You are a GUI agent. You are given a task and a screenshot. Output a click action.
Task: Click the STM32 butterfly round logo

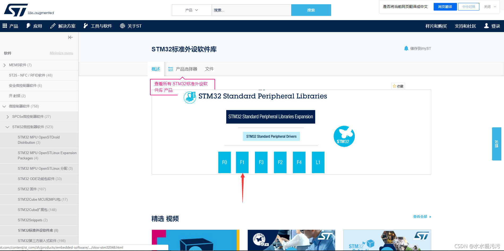344,136
